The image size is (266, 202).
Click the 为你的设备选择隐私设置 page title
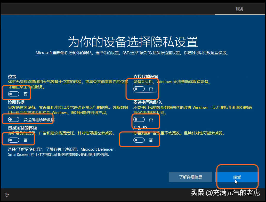[133, 42]
